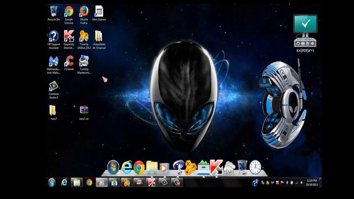Click the Windows Start orb in dock
The width and height of the screenshot is (354, 199).
pyautogui.click(x=113, y=167)
